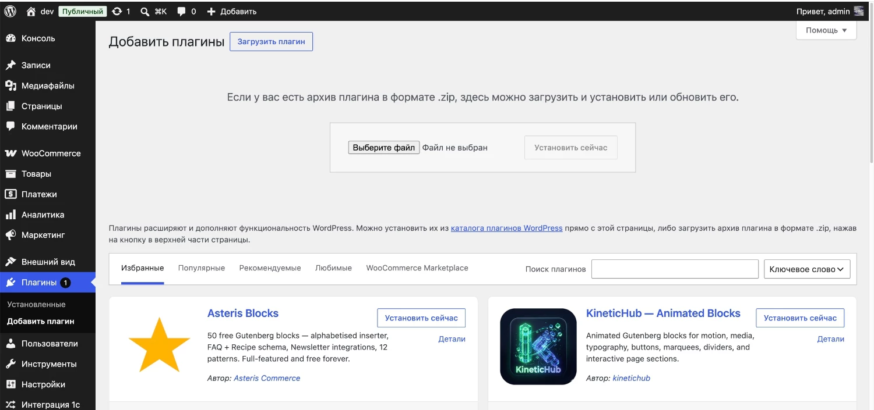Open the search magnifier icon in the admin bar

pyautogui.click(x=145, y=11)
